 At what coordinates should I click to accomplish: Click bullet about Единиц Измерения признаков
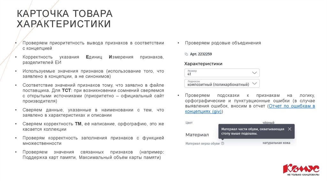pos(93,60)
